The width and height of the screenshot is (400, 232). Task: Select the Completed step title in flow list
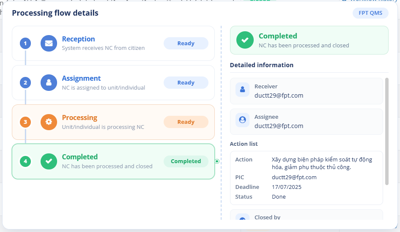[x=80, y=157]
